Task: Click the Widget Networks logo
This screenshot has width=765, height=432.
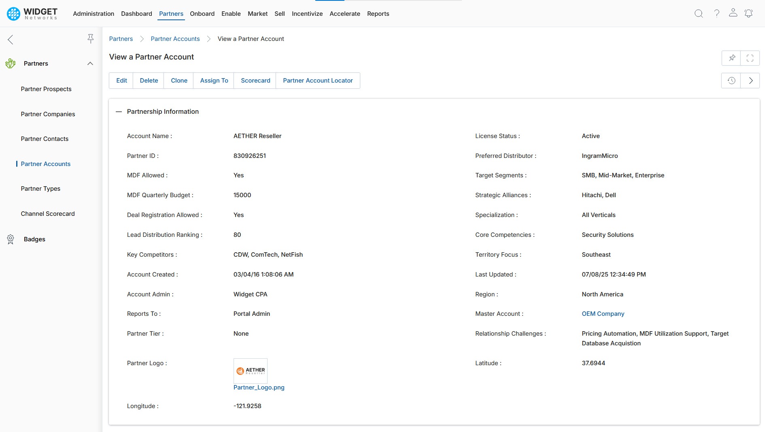Action: point(32,13)
